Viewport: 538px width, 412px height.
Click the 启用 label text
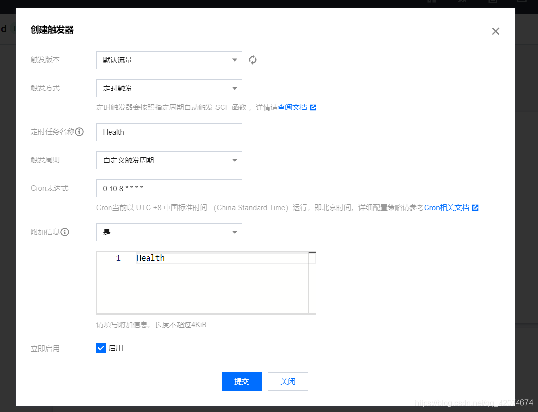tap(115, 348)
